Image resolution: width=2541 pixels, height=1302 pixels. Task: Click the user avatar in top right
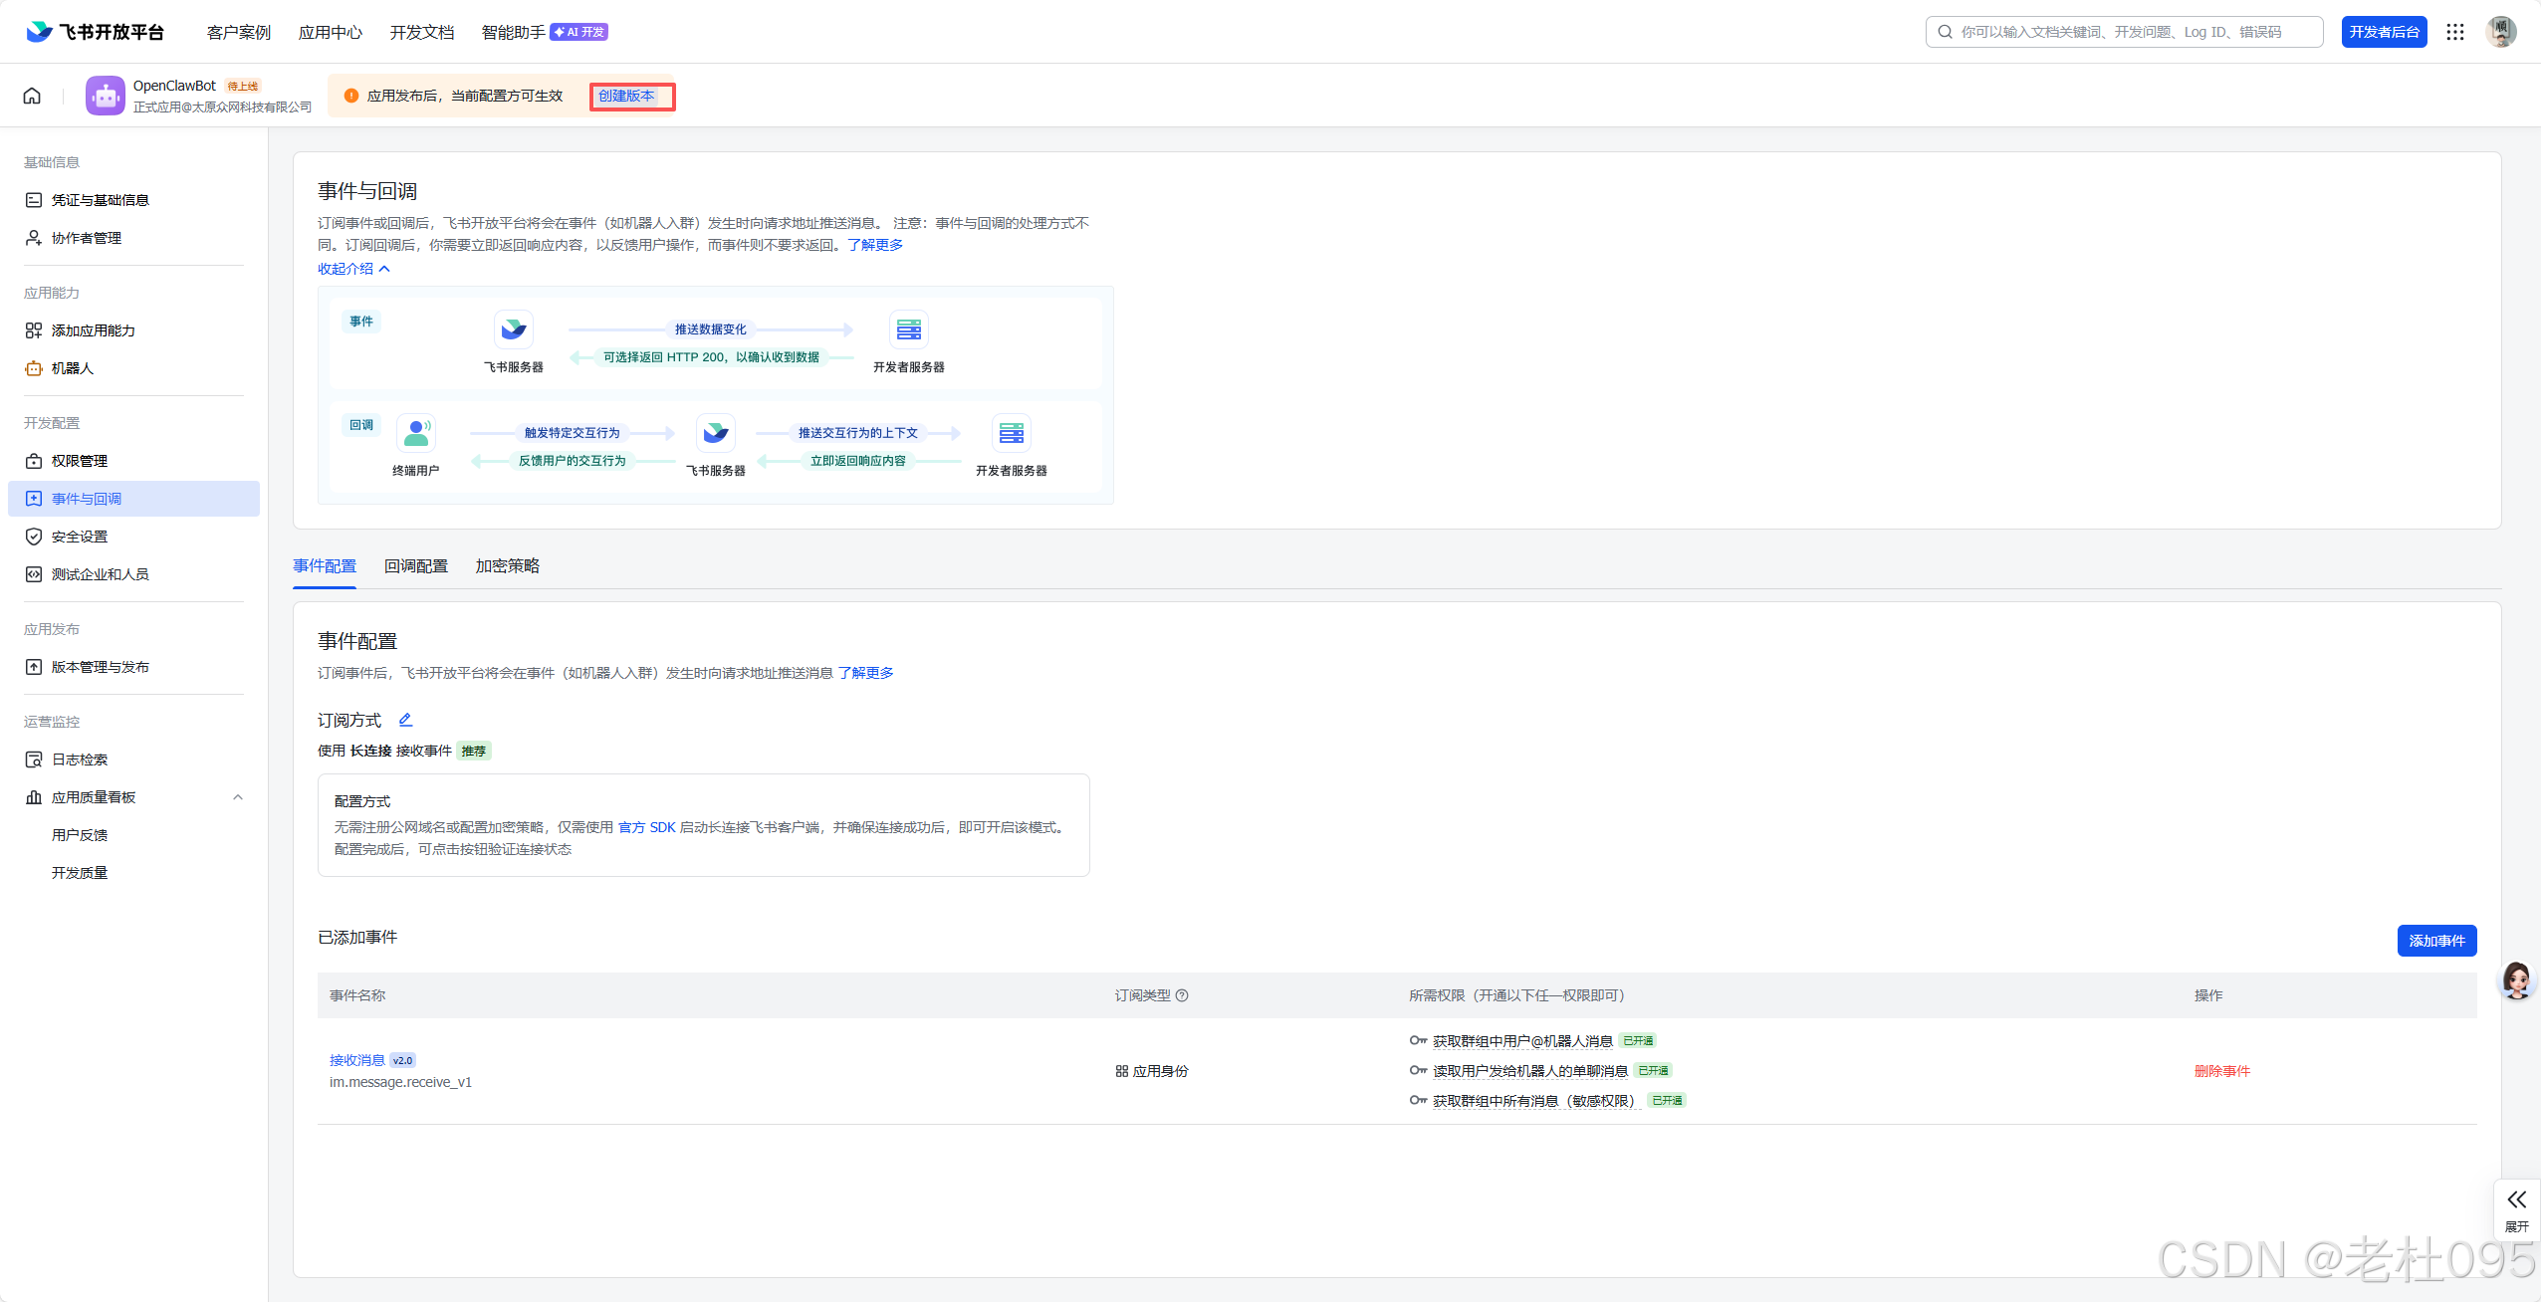pyautogui.click(x=2501, y=32)
